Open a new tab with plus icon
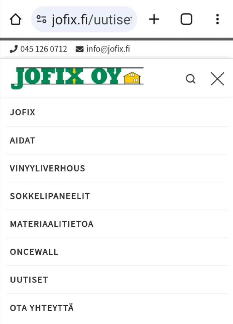Screen dimensions: 233x324 pos(154,20)
